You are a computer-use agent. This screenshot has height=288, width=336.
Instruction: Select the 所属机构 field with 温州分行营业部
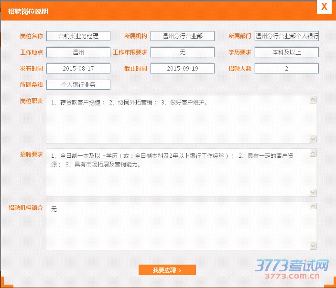point(183,36)
